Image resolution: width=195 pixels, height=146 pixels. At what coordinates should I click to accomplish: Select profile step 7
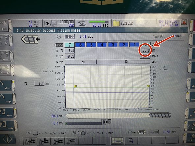[x=70, y=45]
